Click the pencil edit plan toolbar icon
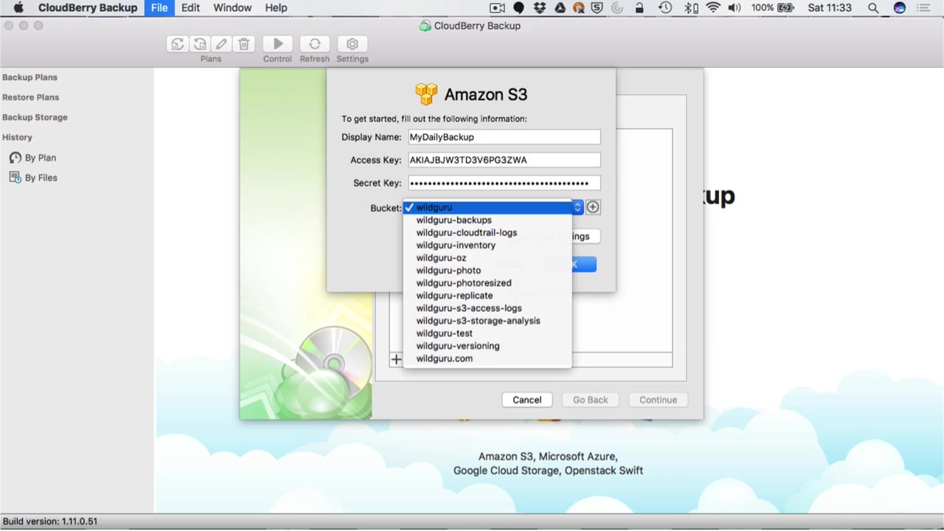The height and width of the screenshot is (531, 944). click(221, 44)
